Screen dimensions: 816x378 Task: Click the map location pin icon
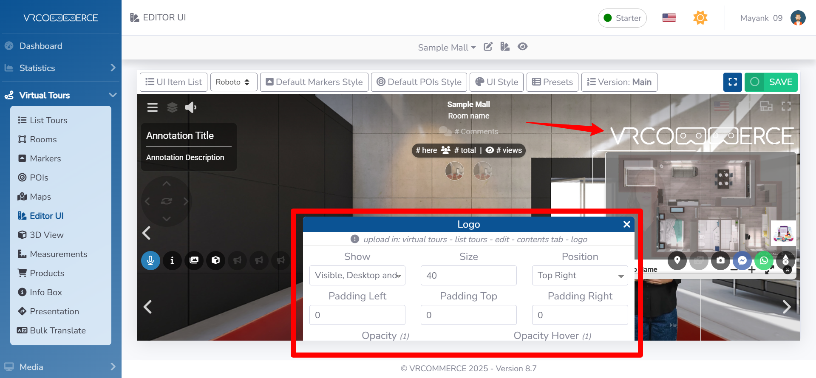click(x=677, y=260)
